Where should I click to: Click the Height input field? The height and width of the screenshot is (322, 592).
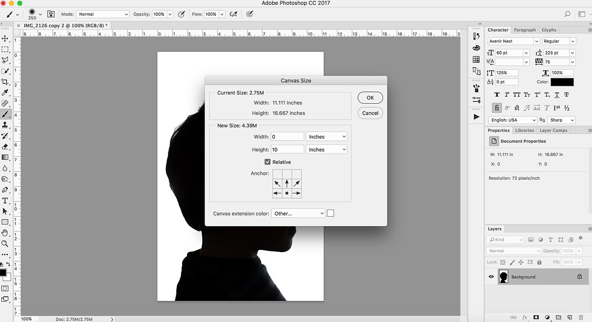point(287,149)
